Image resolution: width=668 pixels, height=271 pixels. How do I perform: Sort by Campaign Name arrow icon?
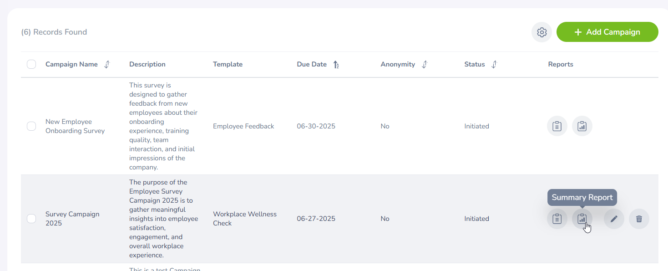click(x=107, y=65)
